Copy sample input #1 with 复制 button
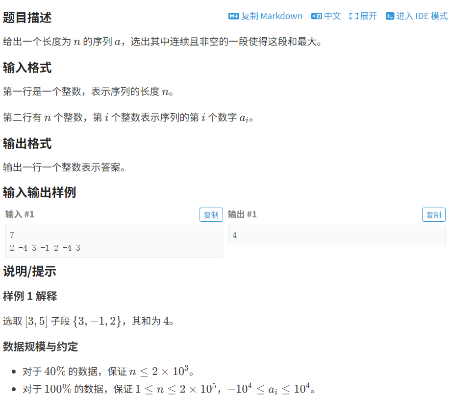 click(x=211, y=214)
